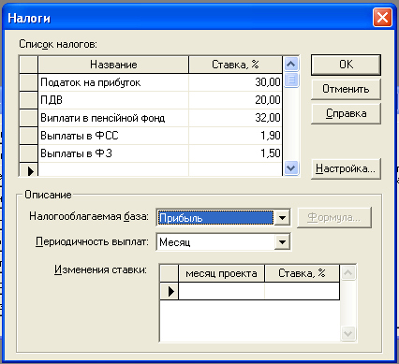Click row selector beside ПДВ
399x364 pixels.
[28, 100]
